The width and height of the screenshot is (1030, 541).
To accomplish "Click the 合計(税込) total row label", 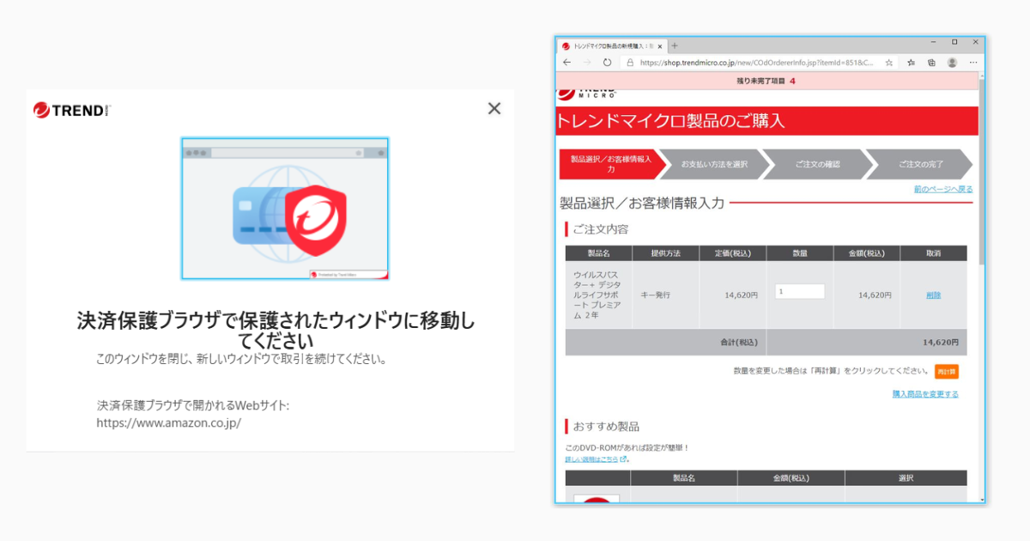I will click(x=738, y=342).
